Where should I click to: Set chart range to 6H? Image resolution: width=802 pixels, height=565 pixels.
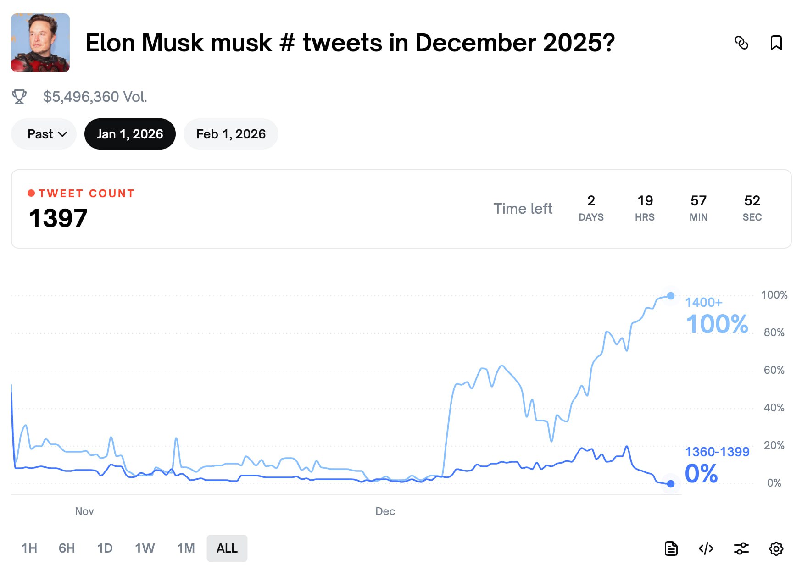point(67,548)
